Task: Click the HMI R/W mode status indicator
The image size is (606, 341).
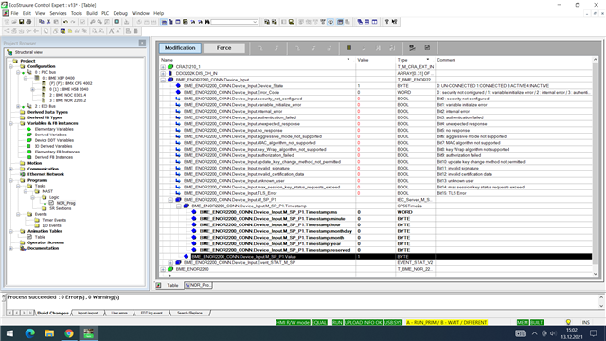Action: tap(293, 322)
